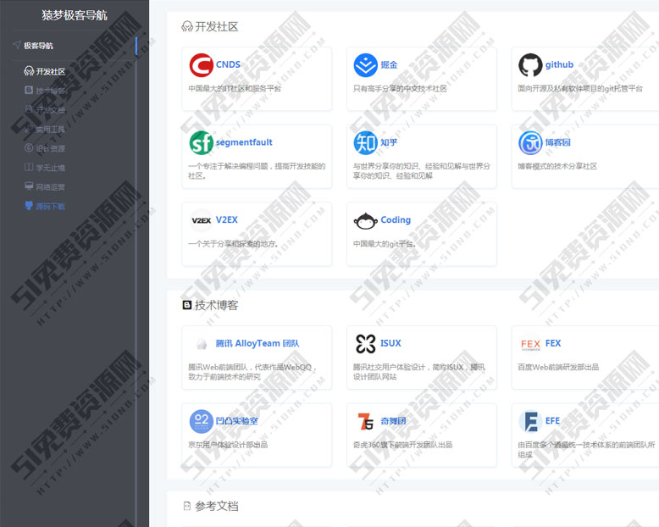Click the red CNDS logo icon
The height and width of the screenshot is (527, 659).
(x=202, y=65)
